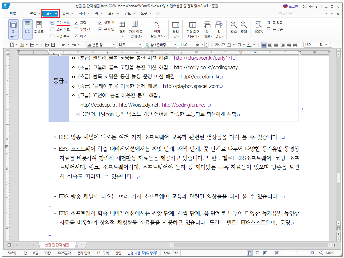Right-align the paragraph
This screenshot has height=258, width=344.
pos(283,45)
